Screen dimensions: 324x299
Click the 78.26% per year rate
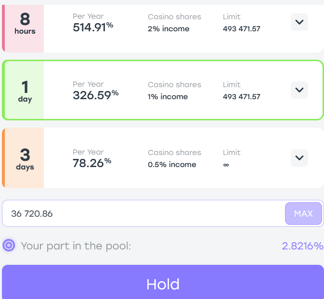pyautogui.click(x=92, y=163)
